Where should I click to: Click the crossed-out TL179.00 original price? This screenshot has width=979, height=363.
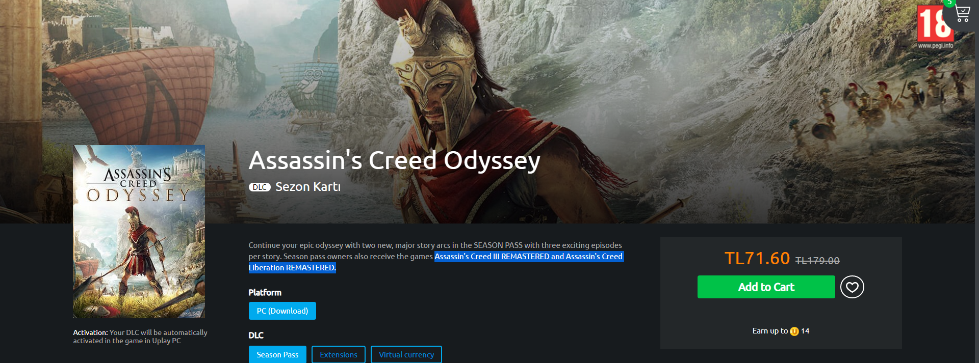coord(817,261)
